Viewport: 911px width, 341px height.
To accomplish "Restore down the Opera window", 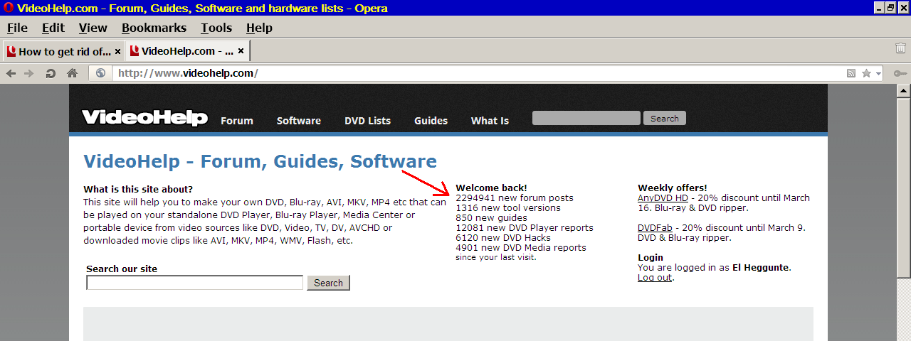I will tap(891, 8).
